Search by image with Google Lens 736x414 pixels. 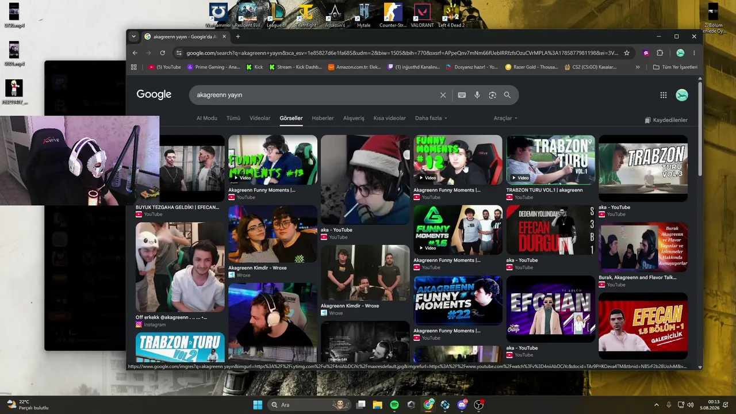[x=492, y=95]
